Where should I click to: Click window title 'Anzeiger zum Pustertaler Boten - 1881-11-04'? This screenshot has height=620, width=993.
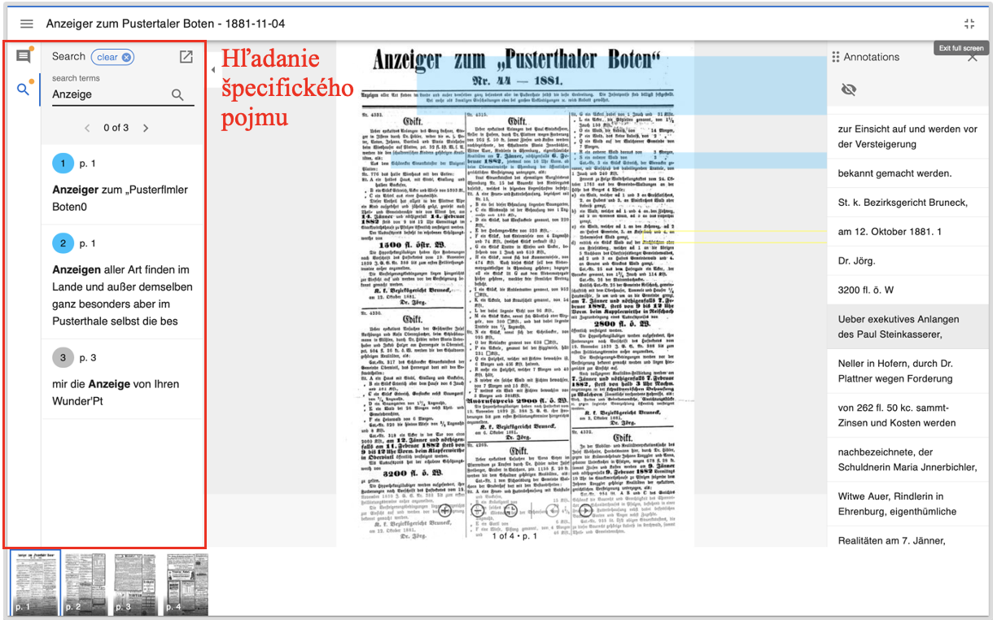click(x=165, y=24)
